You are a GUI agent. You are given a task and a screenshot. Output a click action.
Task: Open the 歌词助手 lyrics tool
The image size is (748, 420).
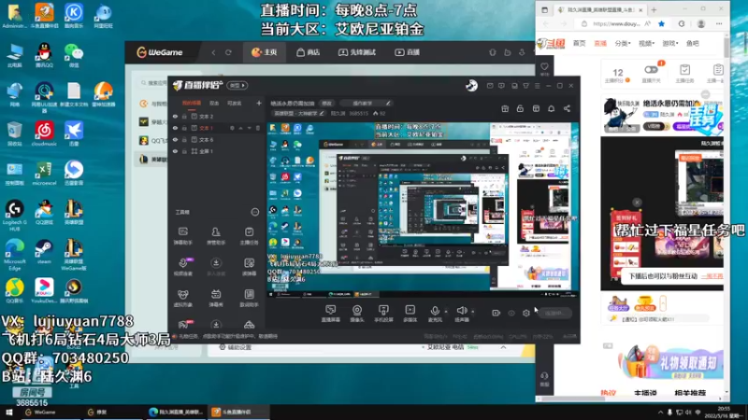pyautogui.click(x=249, y=298)
